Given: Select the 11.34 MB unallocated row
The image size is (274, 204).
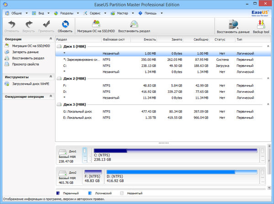Looking at the screenshot, I should (x=163, y=98).
